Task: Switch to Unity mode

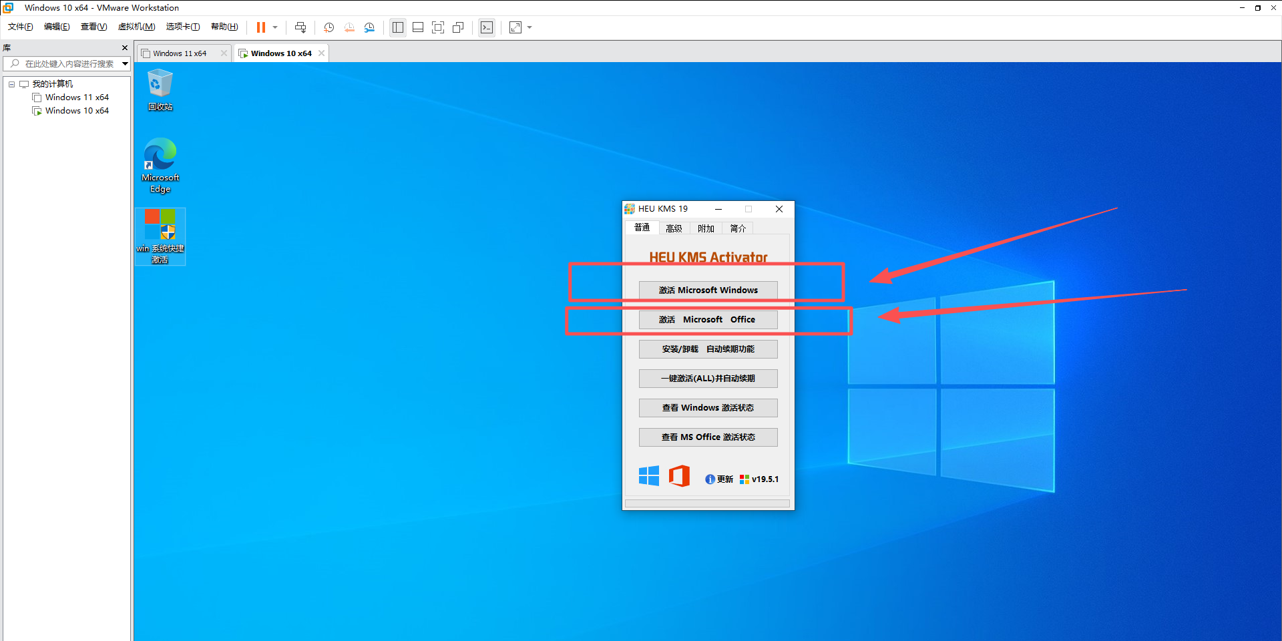Action: [458, 27]
